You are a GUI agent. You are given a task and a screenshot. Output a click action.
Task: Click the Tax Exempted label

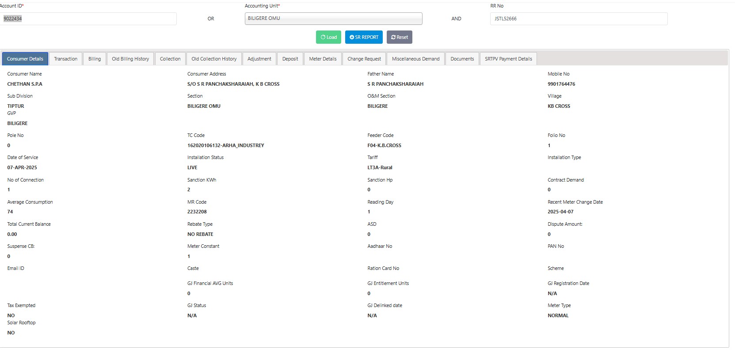click(21, 305)
